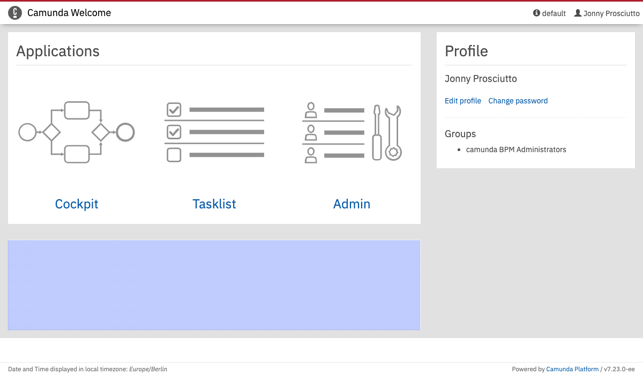This screenshot has width=643, height=375.
Task: Navigate to the Admin text link
Action: [352, 204]
